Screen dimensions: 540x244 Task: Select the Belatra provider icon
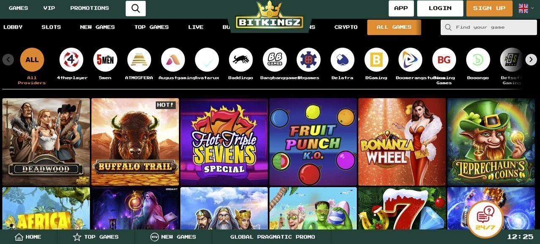343,59
